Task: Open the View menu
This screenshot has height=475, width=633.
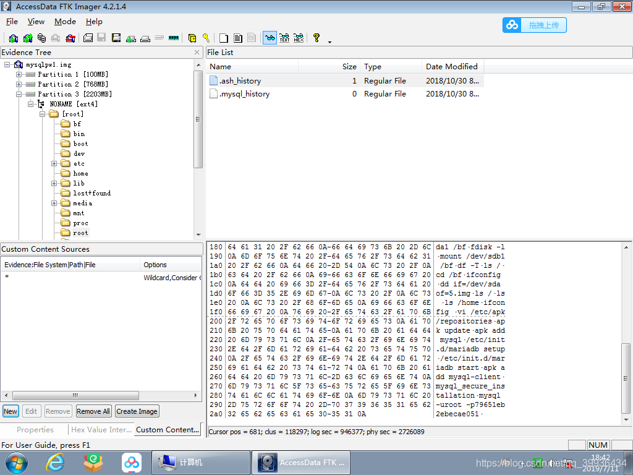Action: pyautogui.click(x=36, y=22)
